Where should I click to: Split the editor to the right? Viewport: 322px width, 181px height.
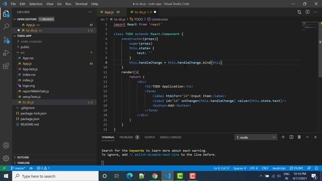[307, 12]
